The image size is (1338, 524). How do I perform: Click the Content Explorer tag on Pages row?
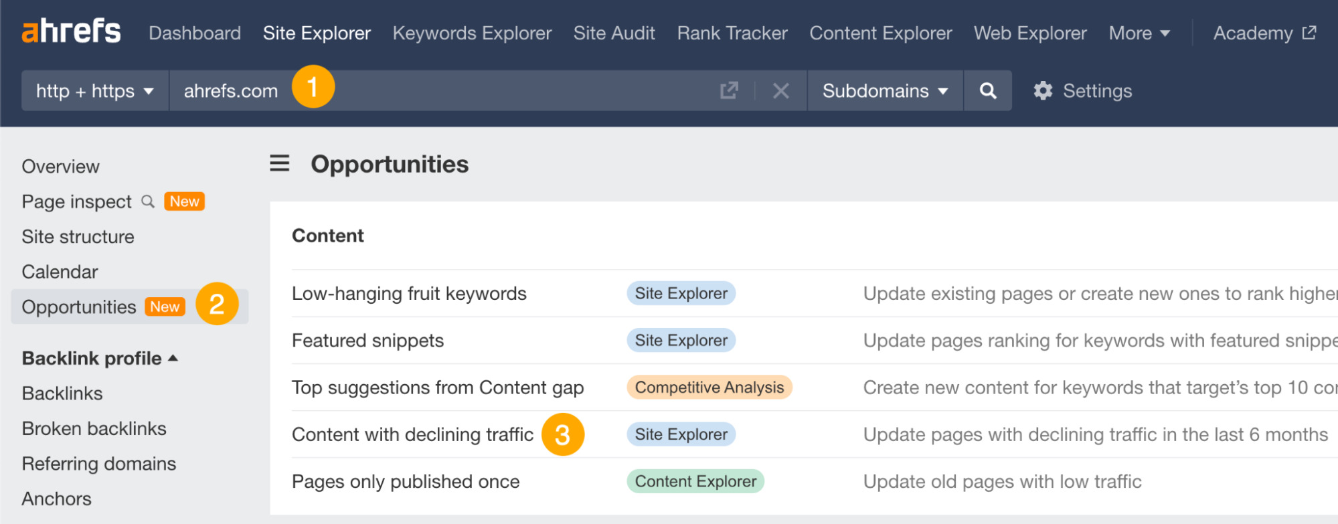coord(695,481)
